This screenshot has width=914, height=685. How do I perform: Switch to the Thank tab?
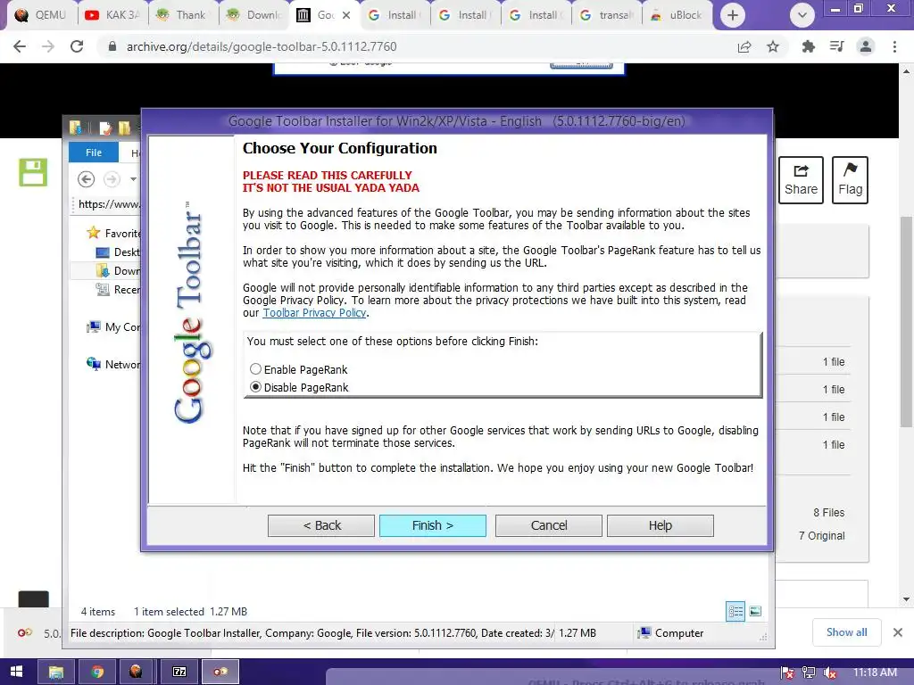(182, 15)
